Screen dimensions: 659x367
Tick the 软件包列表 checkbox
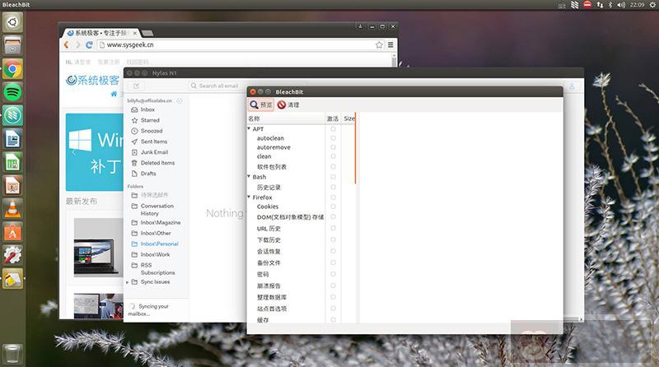pyautogui.click(x=333, y=167)
